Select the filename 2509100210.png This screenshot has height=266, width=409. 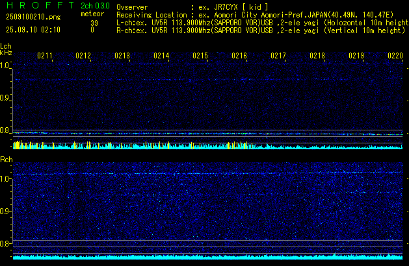pyautogui.click(x=33, y=17)
